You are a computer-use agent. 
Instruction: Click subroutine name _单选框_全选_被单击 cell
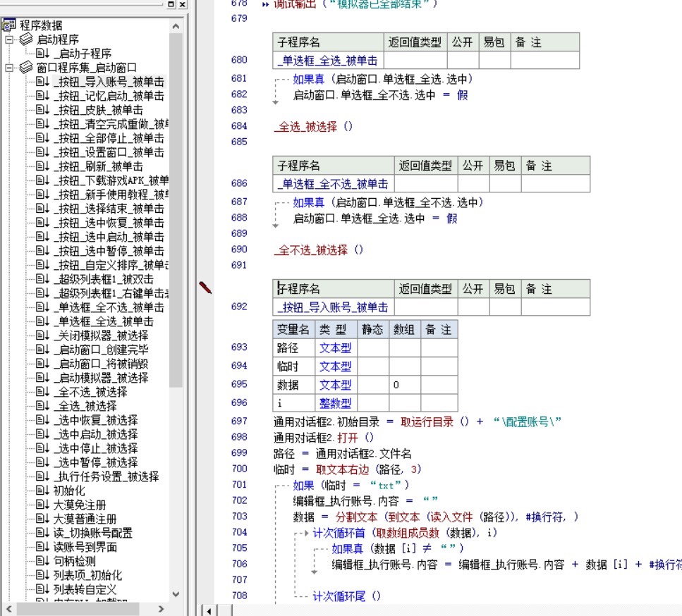coord(328,61)
